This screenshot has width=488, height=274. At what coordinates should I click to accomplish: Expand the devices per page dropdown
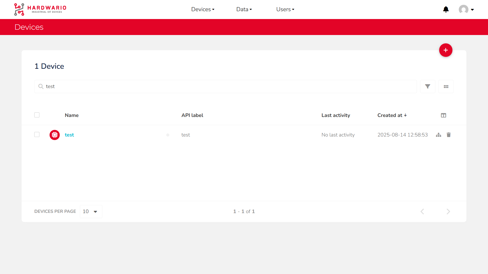coord(91,212)
